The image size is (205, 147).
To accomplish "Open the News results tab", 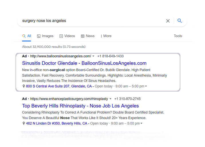I will tap(88, 36).
